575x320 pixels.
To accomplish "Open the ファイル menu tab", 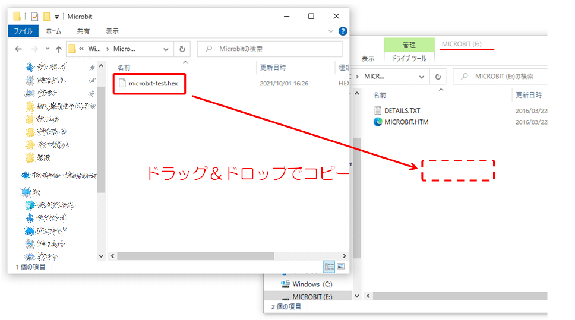I will [23, 31].
